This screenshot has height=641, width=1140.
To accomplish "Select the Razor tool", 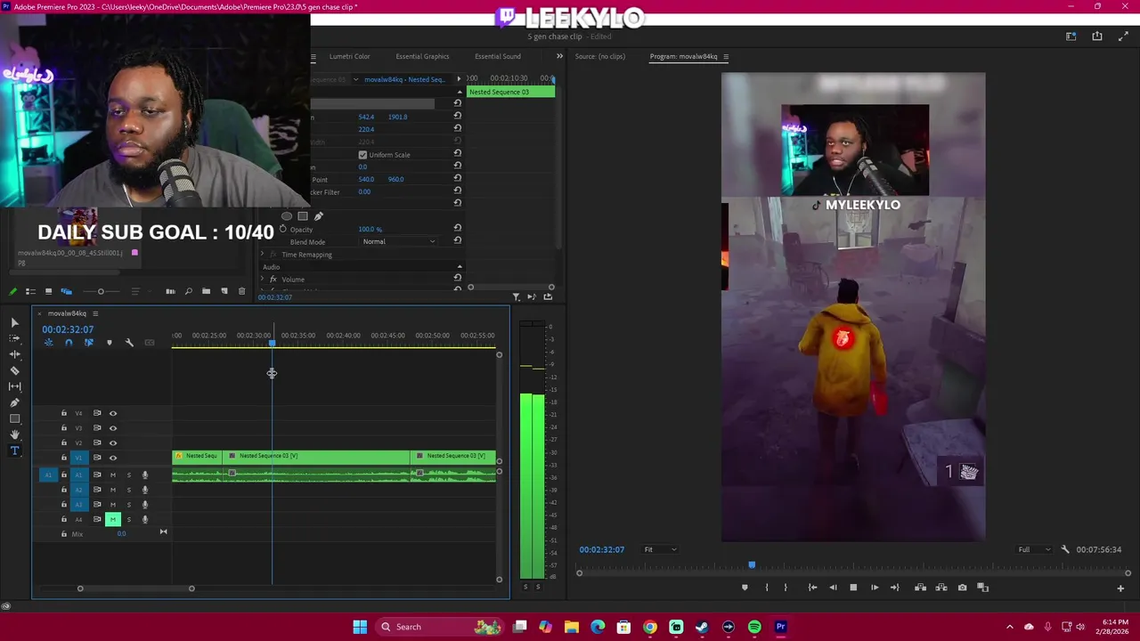I will tap(14, 370).
